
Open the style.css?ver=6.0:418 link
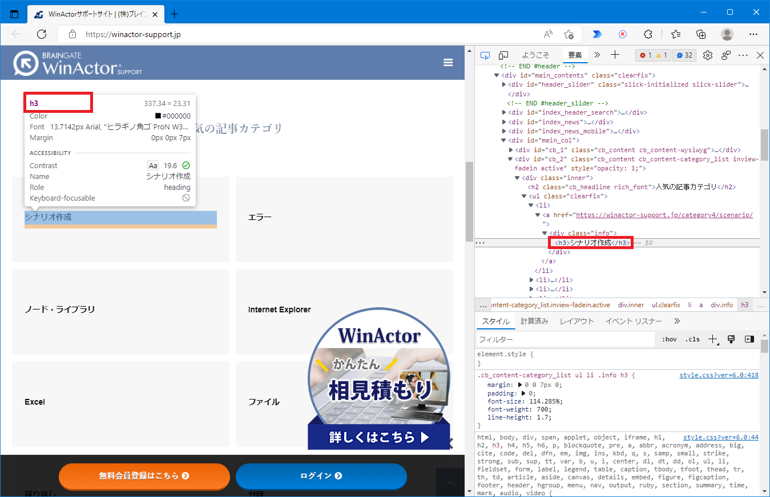point(718,375)
